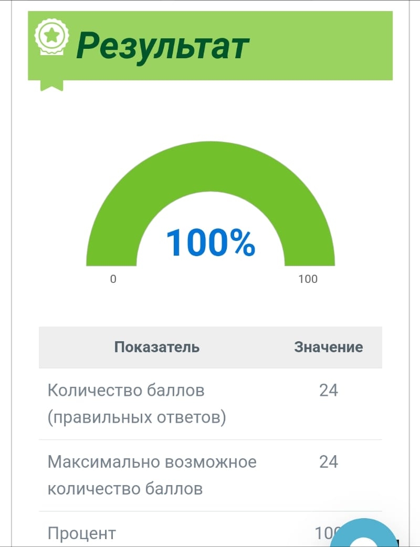Click the "Результат" heading text

tap(163, 46)
